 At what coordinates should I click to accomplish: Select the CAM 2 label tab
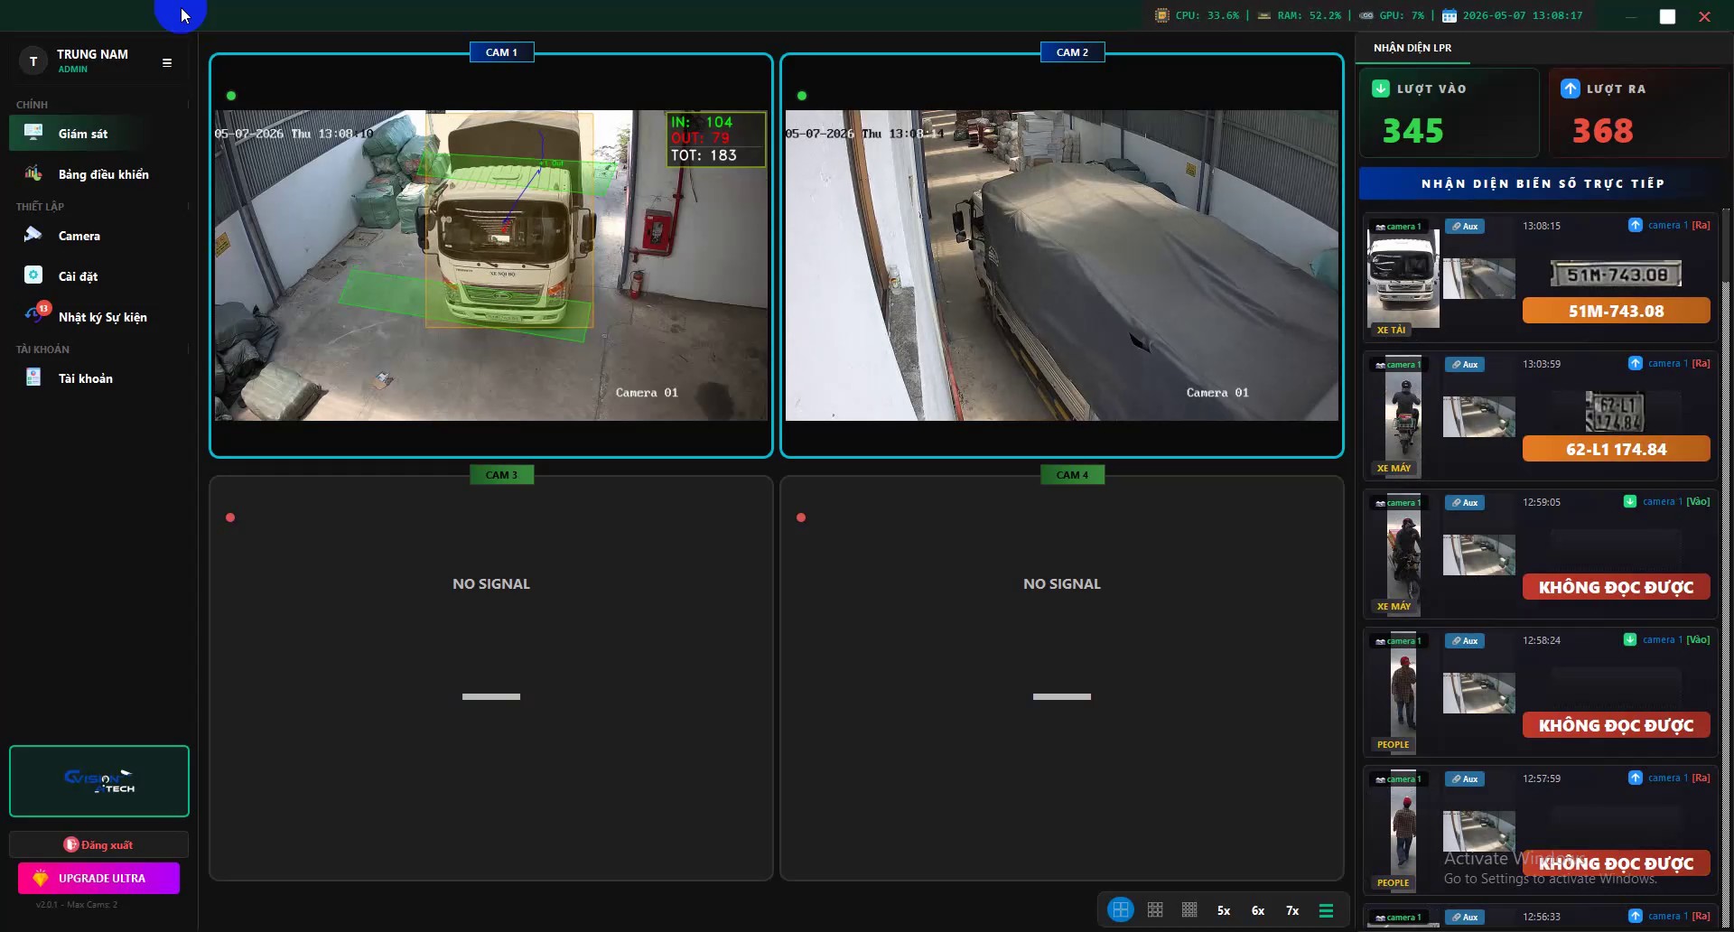click(x=1072, y=52)
